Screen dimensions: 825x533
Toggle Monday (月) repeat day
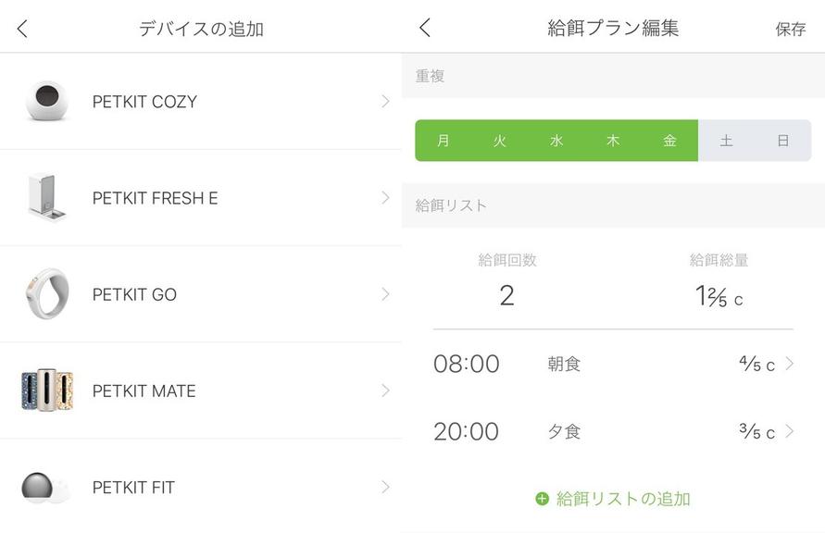444,141
